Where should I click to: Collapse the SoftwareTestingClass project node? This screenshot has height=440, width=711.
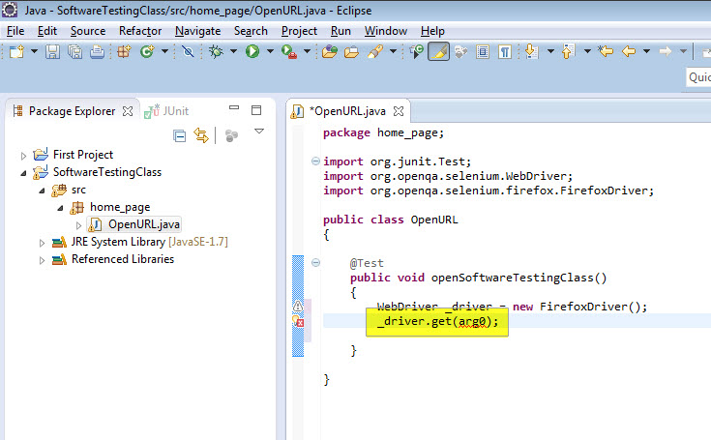click(x=23, y=173)
